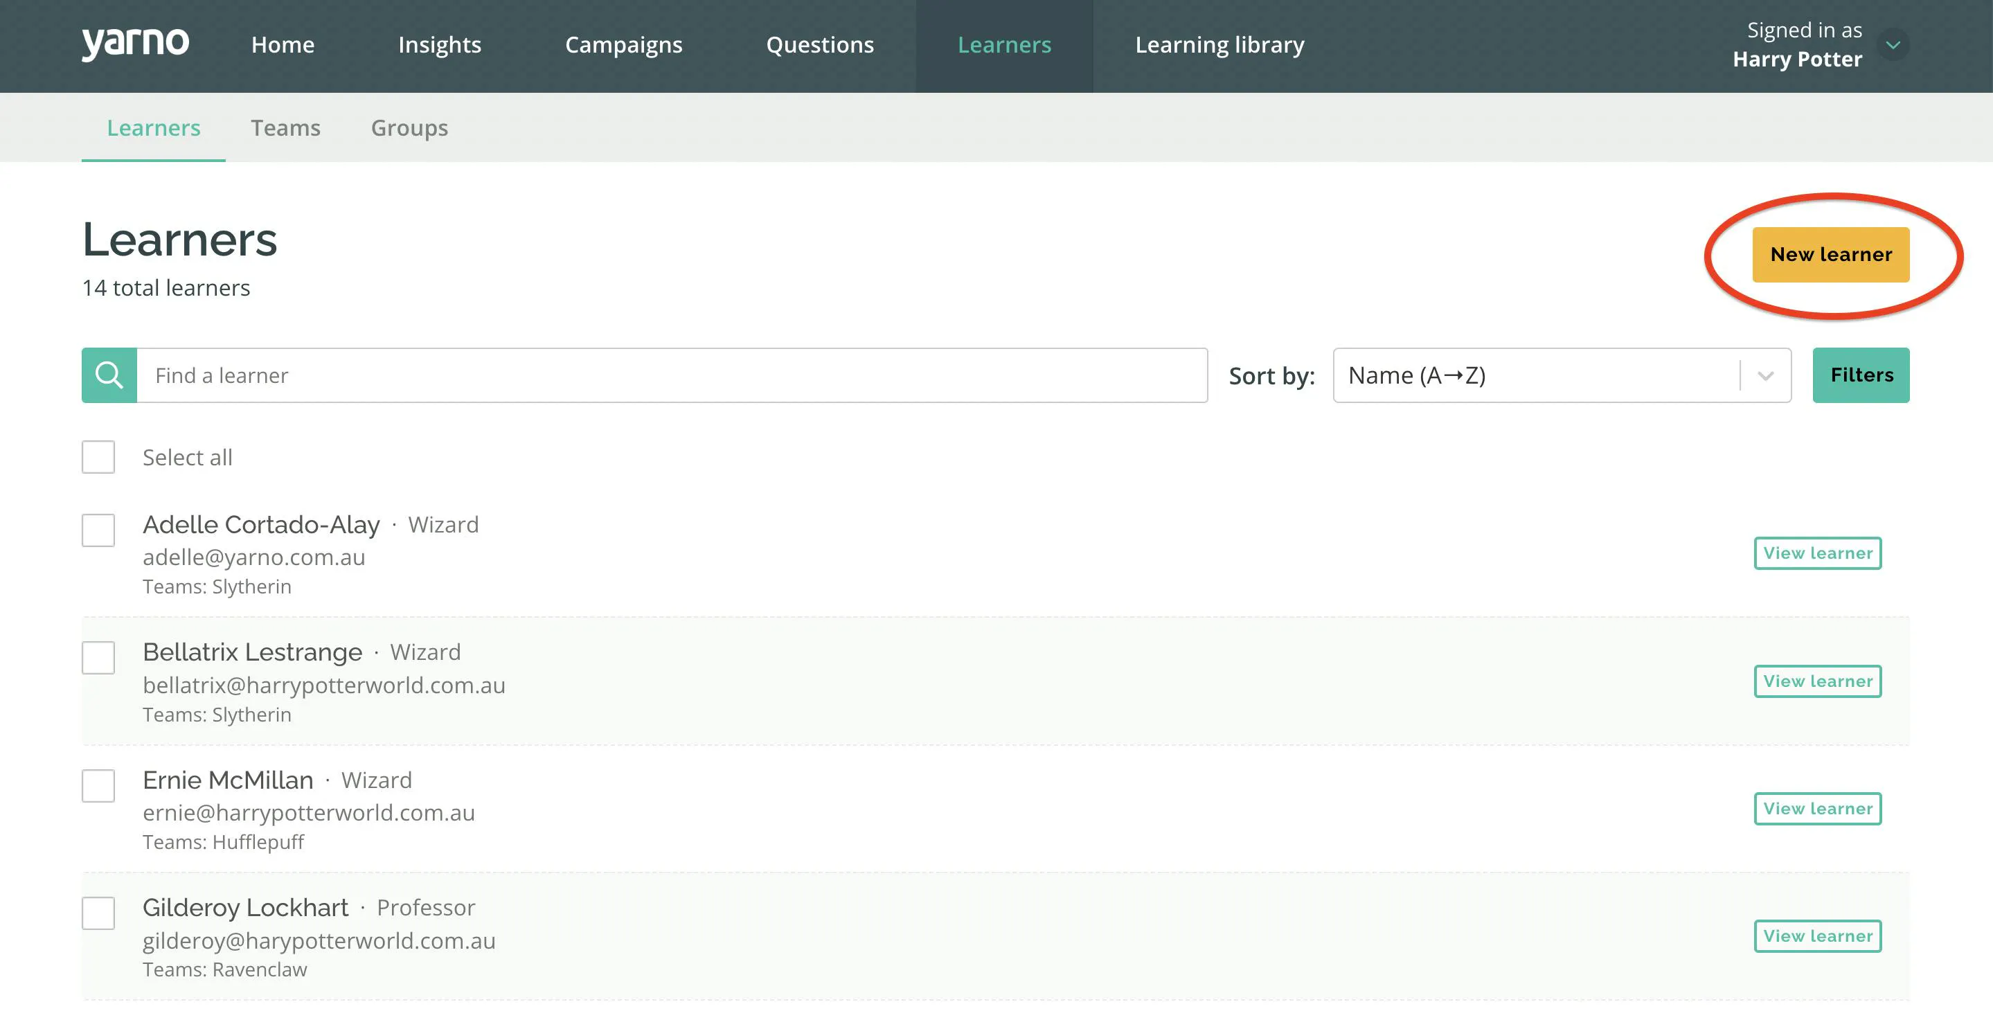Image resolution: width=1993 pixels, height=1011 pixels.
Task: Tick Ernie McMillan's checkbox
Action: click(x=98, y=786)
